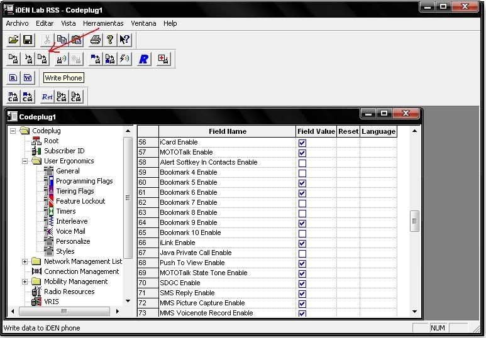Screen dimensions: 486x338
Task: Click field table scroll down arrow
Action: pos(415,312)
